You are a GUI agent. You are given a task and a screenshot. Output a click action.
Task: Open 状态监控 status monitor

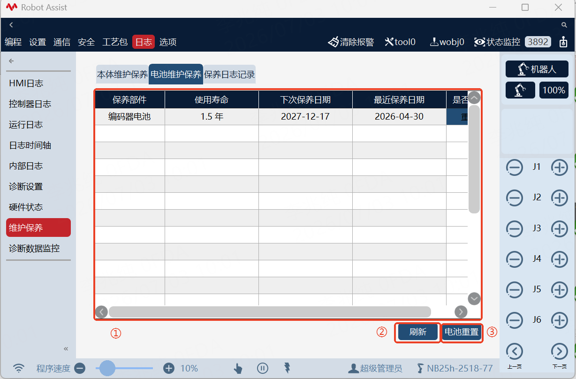click(497, 42)
